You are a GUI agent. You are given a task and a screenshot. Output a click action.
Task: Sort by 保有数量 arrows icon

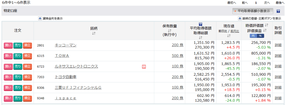click(x=169, y=30)
